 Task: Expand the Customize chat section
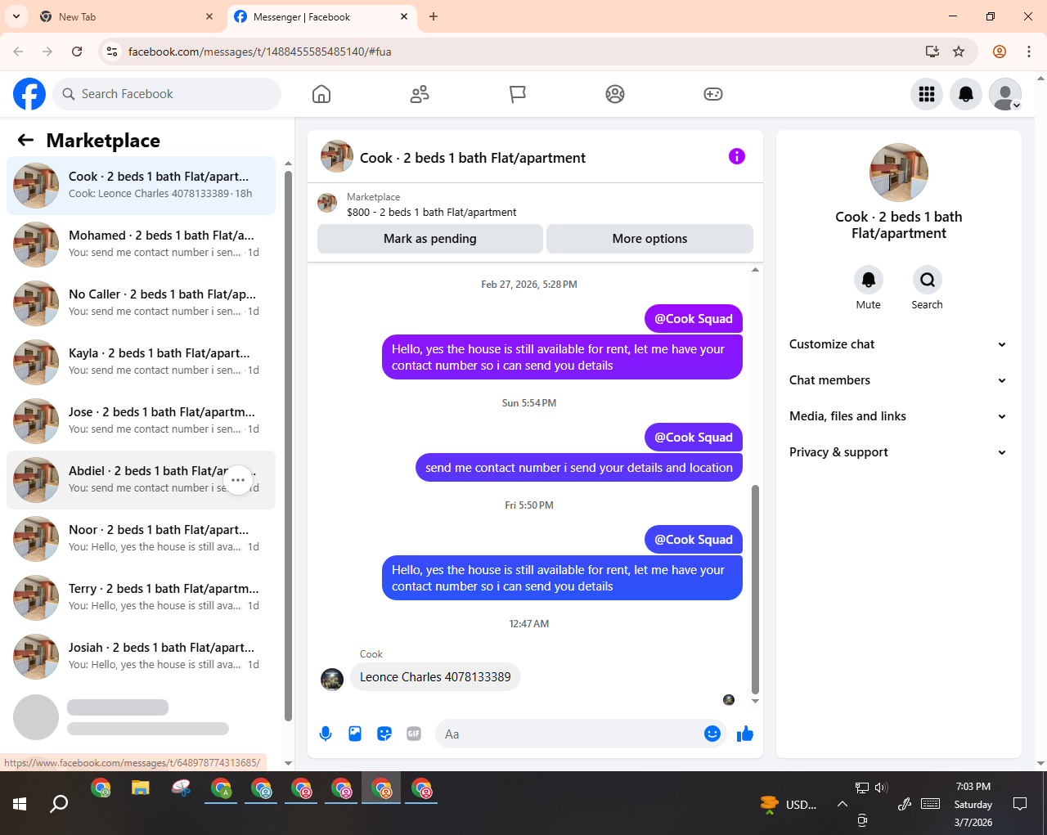point(898,344)
